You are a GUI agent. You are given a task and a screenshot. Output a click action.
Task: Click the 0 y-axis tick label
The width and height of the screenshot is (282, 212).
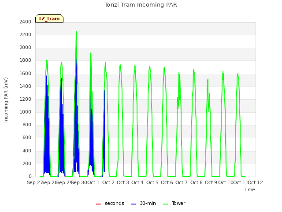30,177
